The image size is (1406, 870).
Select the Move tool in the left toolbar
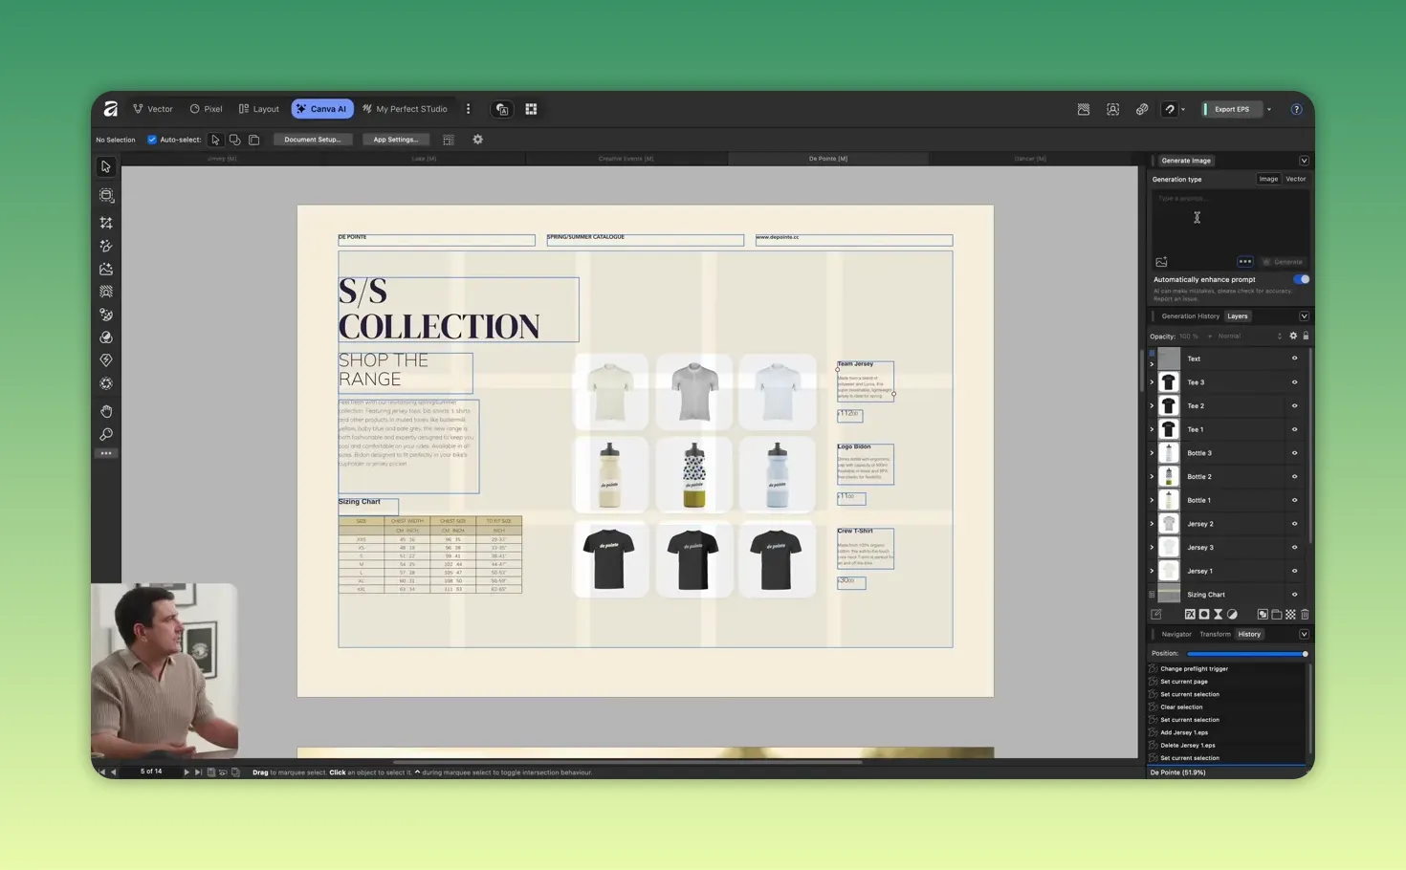105,166
